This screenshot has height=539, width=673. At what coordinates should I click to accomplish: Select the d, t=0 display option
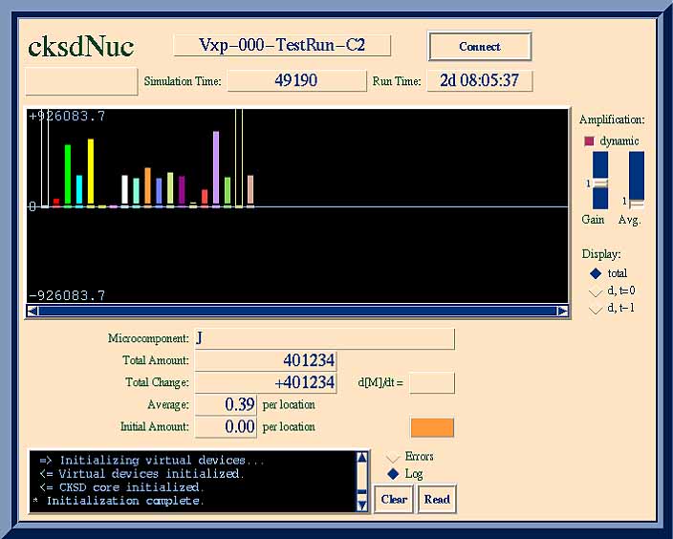[x=596, y=291]
